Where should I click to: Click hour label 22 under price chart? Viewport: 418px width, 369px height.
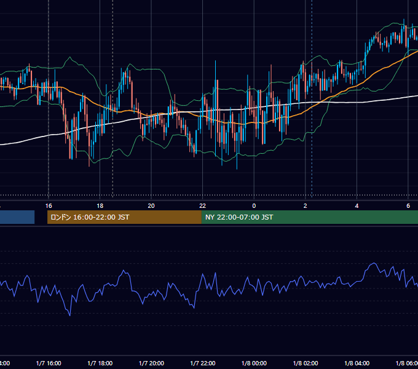pos(203,206)
